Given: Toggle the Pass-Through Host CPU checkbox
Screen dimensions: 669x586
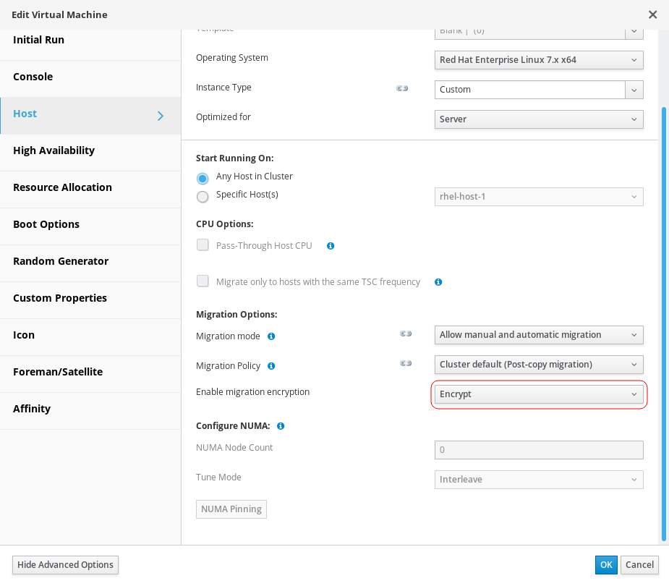Looking at the screenshot, I should pyautogui.click(x=203, y=245).
